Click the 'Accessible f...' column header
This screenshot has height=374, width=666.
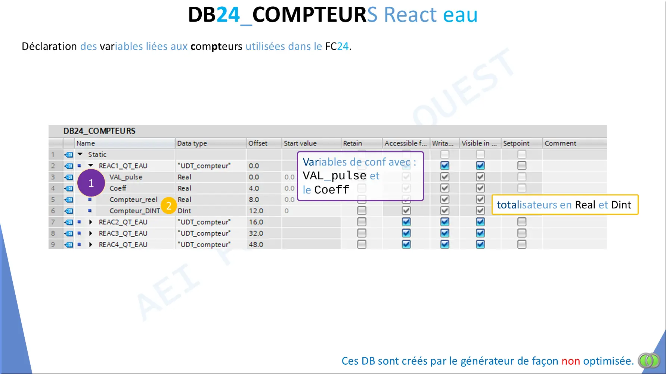click(406, 143)
